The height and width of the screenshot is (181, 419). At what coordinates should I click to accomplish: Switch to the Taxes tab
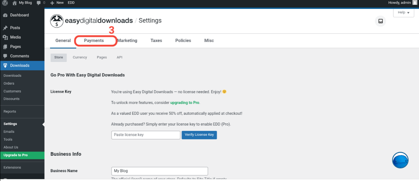(156, 41)
